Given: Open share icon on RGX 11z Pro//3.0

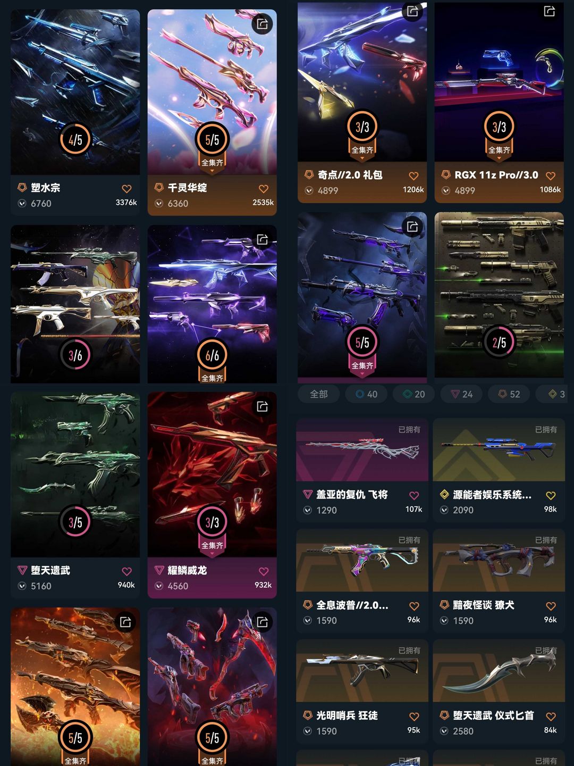Looking at the screenshot, I should pyautogui.click(x=550, y=11).
